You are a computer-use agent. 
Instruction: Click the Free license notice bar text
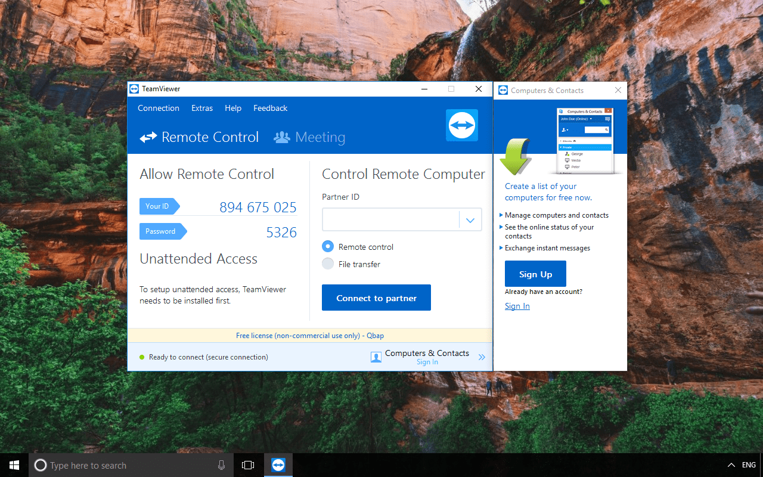[310, 336]
